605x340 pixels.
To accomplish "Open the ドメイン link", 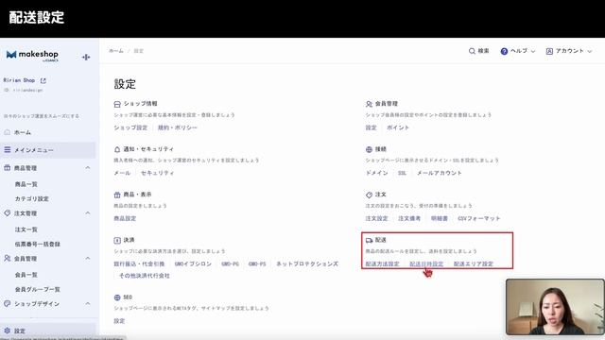I will pos(376,173).
